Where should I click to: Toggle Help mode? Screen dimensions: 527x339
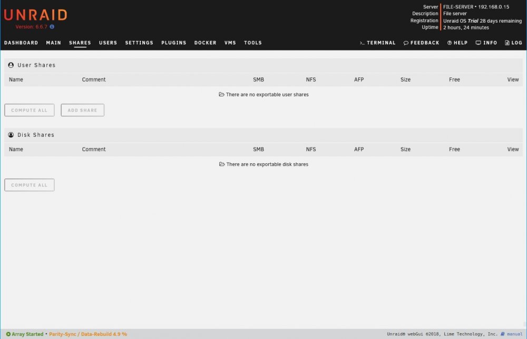click(x=457, y=43)
